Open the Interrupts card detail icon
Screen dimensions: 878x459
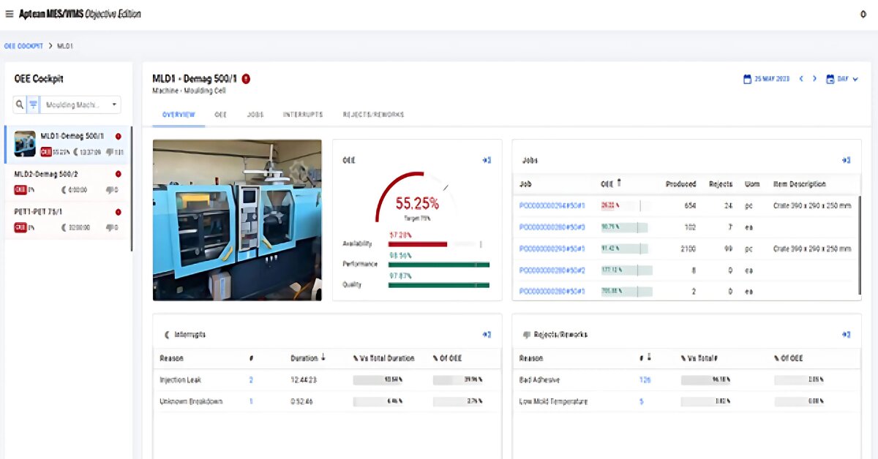pos(487,335)
